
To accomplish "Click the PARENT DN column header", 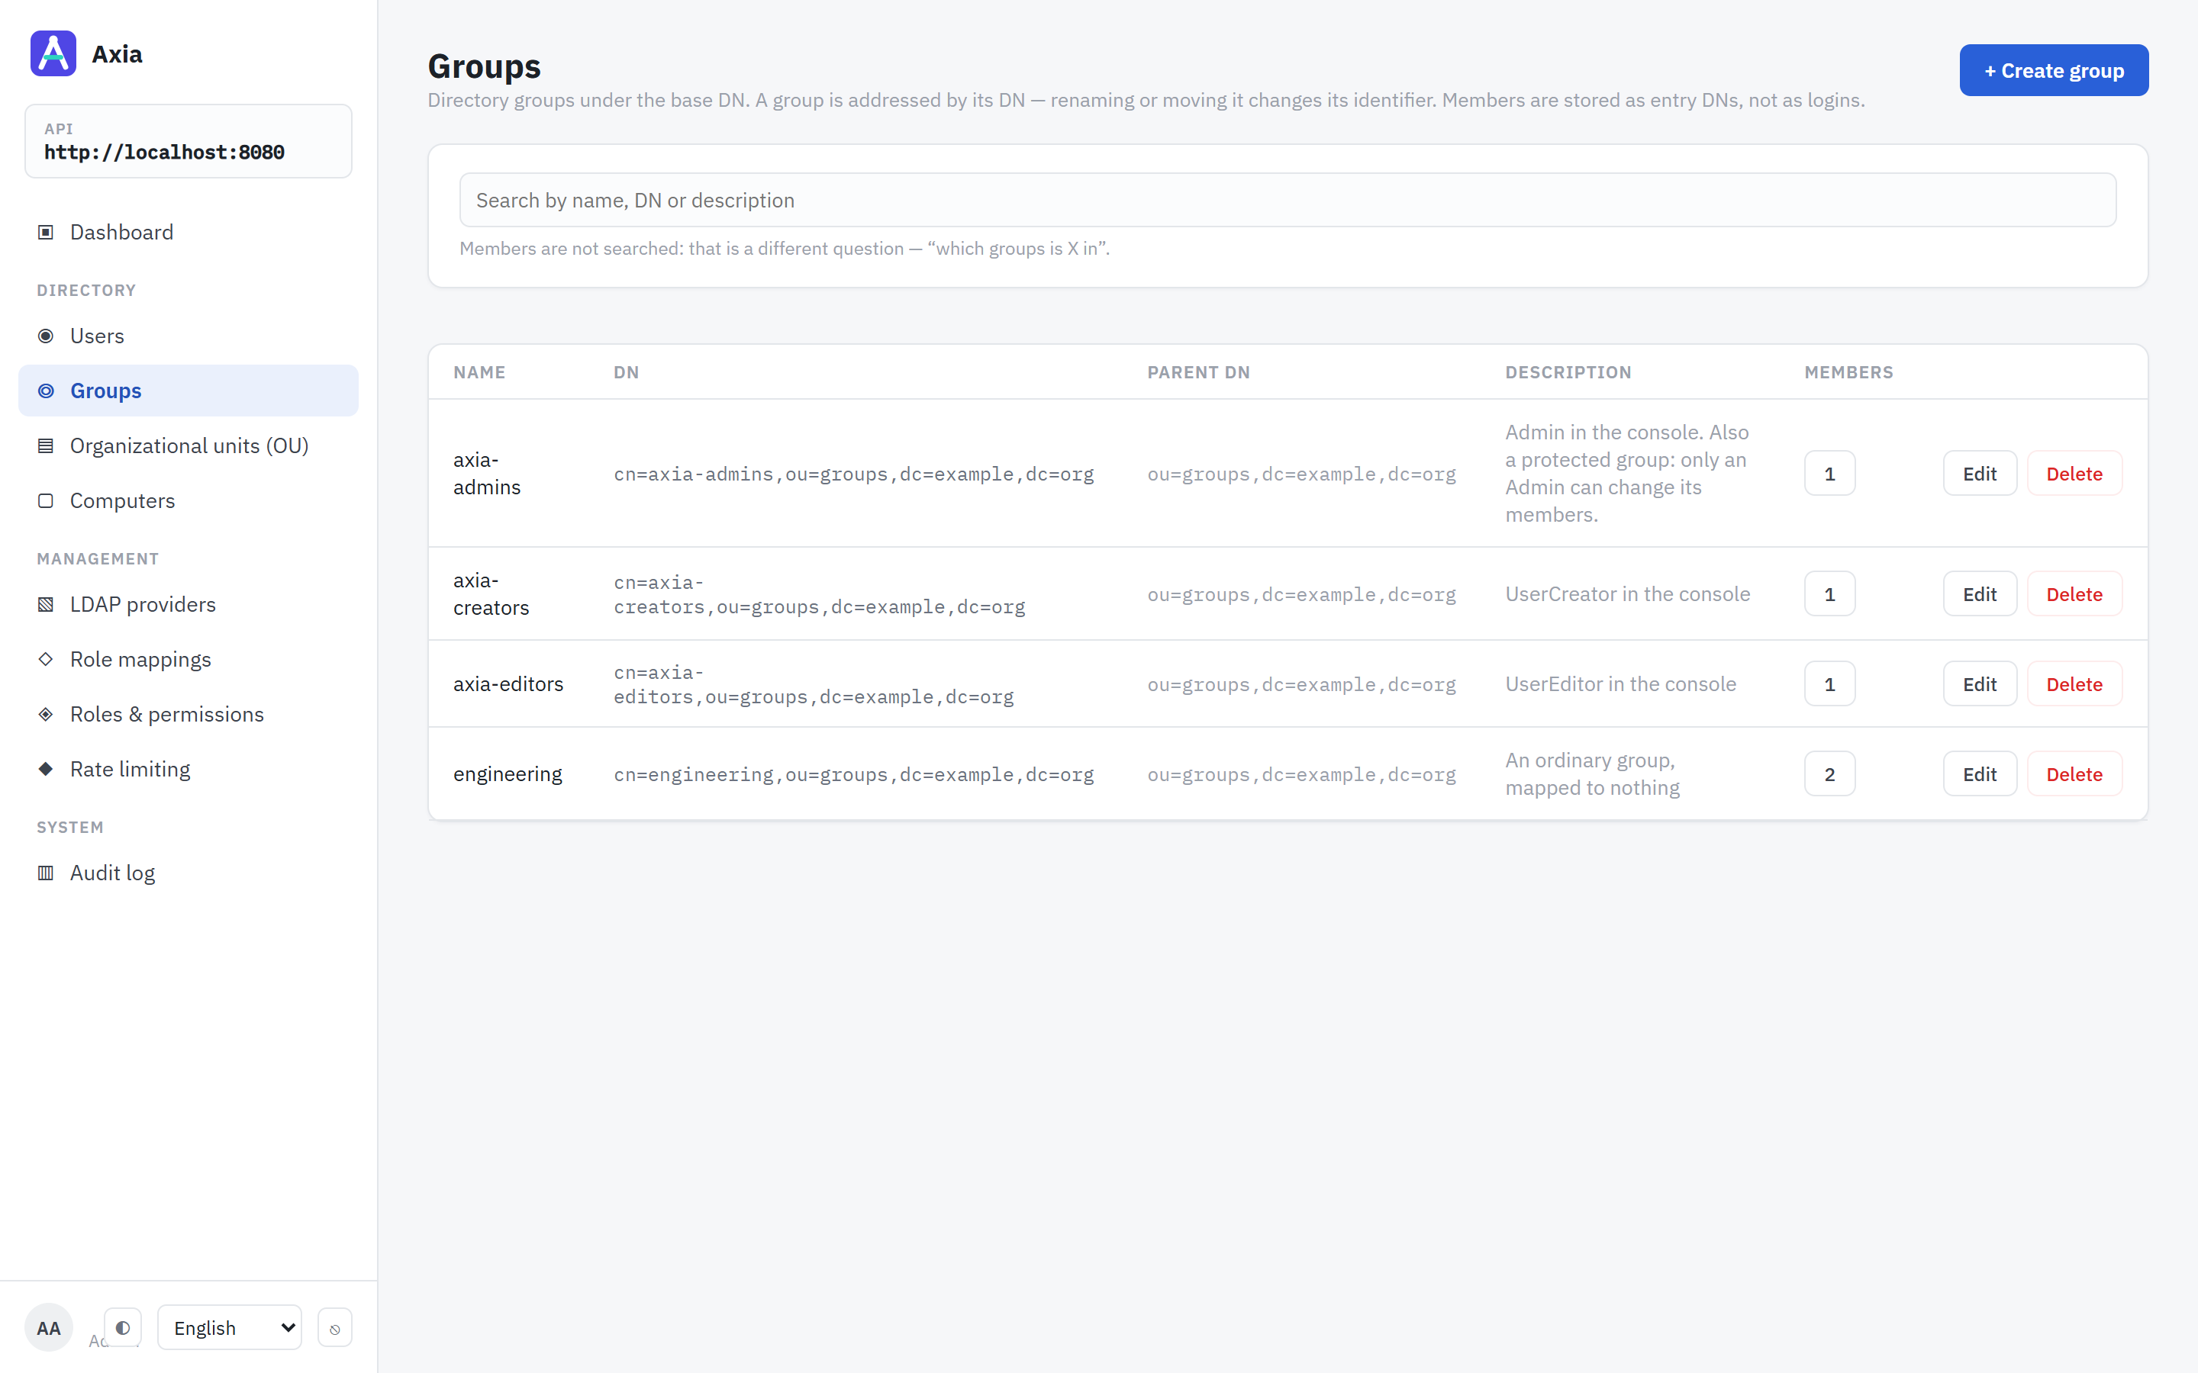I will pyautogui.click(x=1198, y=372).
